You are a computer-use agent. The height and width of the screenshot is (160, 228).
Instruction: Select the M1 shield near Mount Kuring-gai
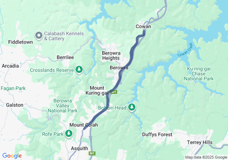pos(114,92)
